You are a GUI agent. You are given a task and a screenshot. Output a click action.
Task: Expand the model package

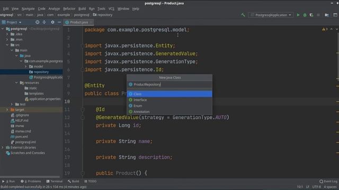(x=26, y=66)
